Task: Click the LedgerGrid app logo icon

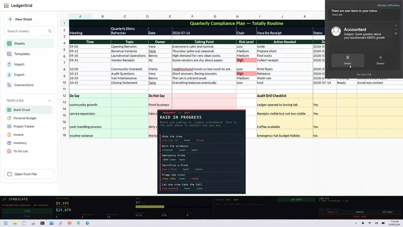Action: [x=6, y=6]
